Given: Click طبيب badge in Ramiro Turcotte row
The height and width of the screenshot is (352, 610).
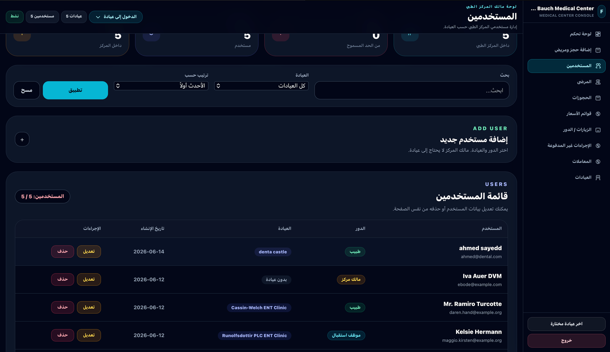Looking at the screenshot, I should [355, 308].
